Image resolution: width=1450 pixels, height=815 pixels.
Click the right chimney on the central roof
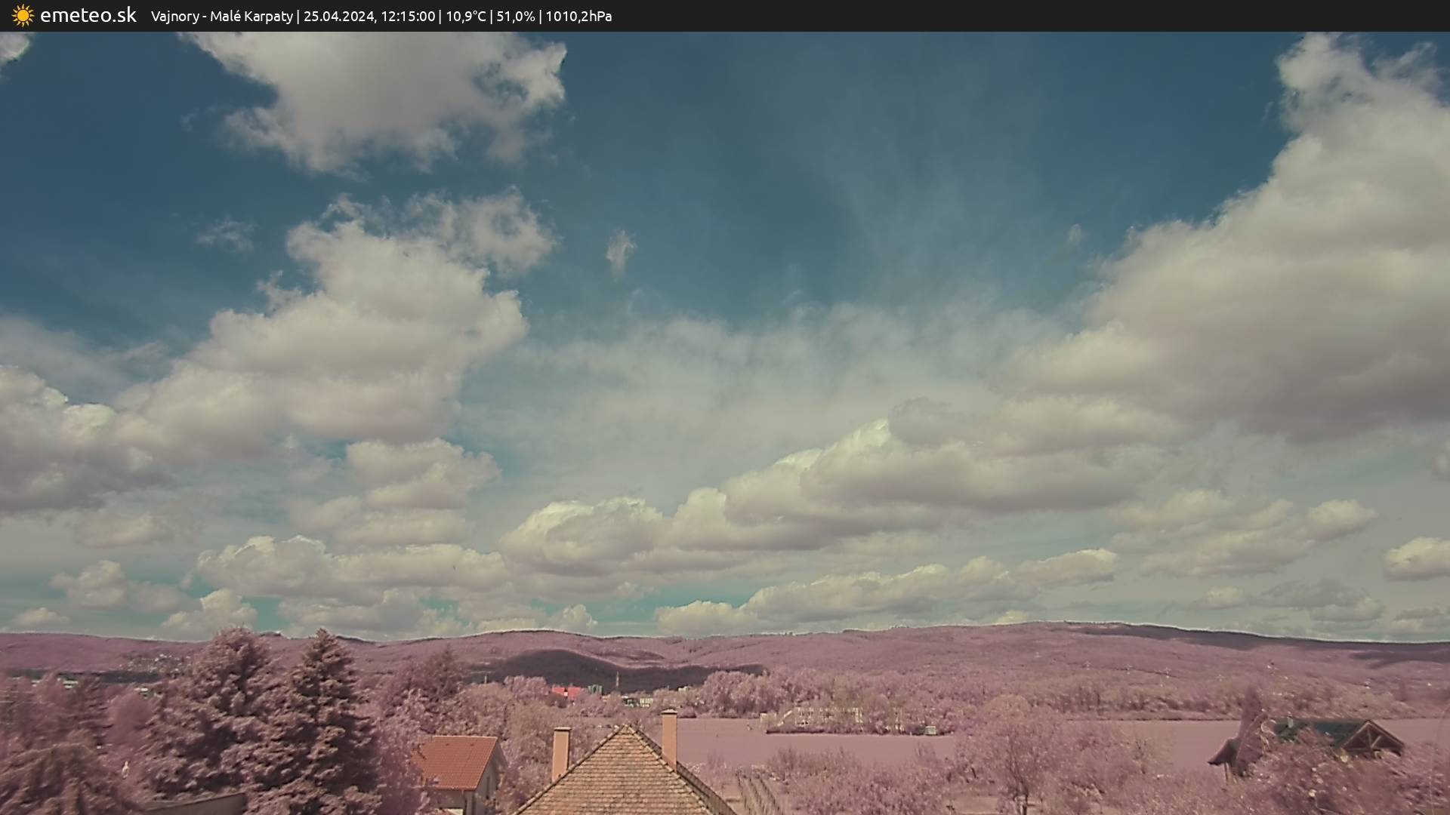click(669, 736)
